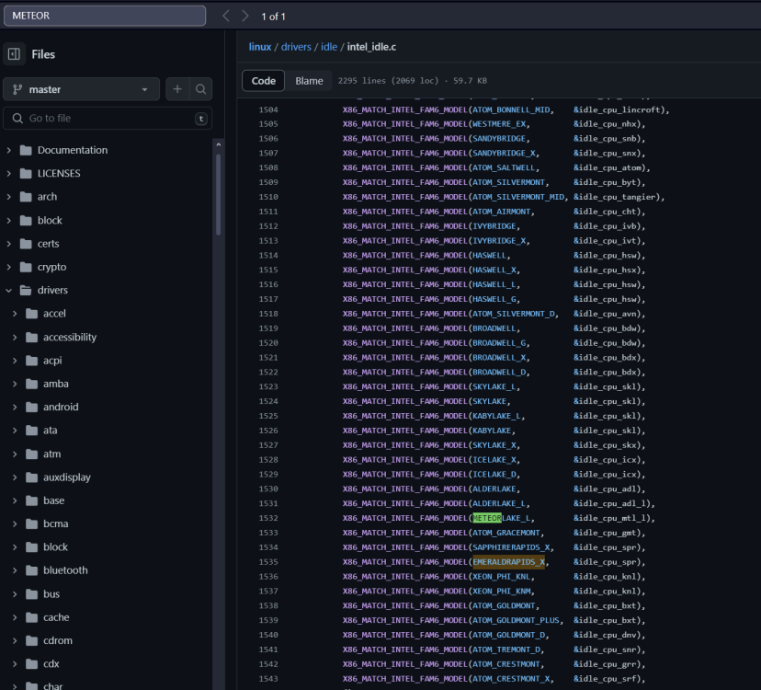Click the Documentation folder icon
This screenshot has width=761, height=690.
click(x=26, y=150)
